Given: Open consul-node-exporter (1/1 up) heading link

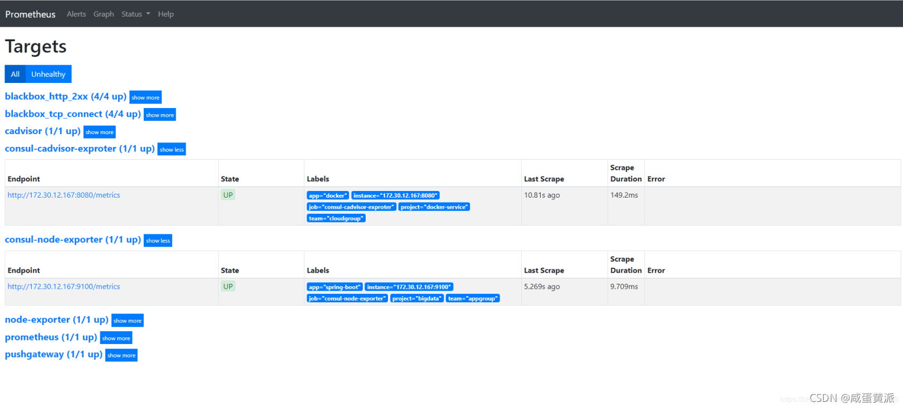Looking at the screenshot, I should [x=73, y=239].
